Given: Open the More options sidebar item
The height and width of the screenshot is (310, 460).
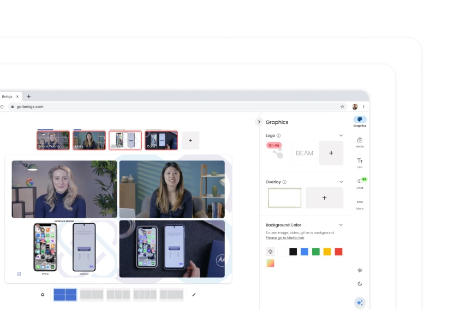Looking at the screenshot, I should pos(360,205).
